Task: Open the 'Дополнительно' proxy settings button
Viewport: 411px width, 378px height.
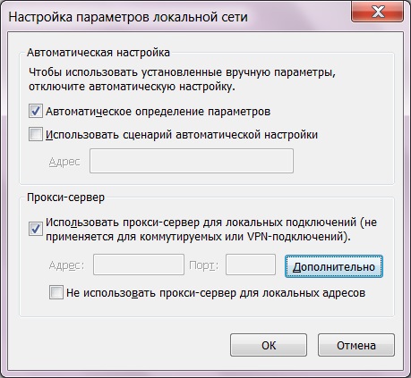Action: (334, 266)
